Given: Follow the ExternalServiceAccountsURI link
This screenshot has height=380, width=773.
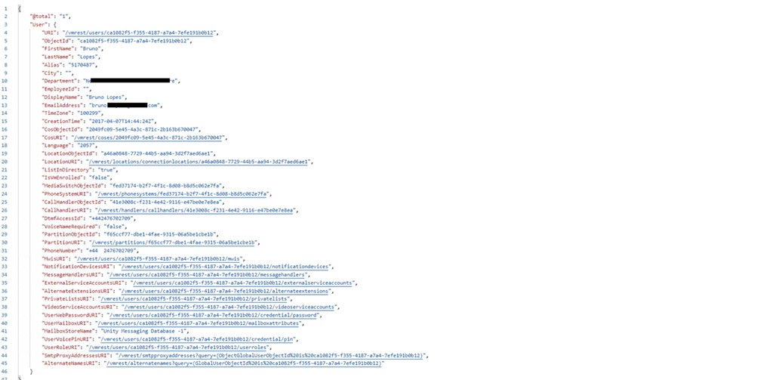Looking at the screenshot, I should pos(242,283).
